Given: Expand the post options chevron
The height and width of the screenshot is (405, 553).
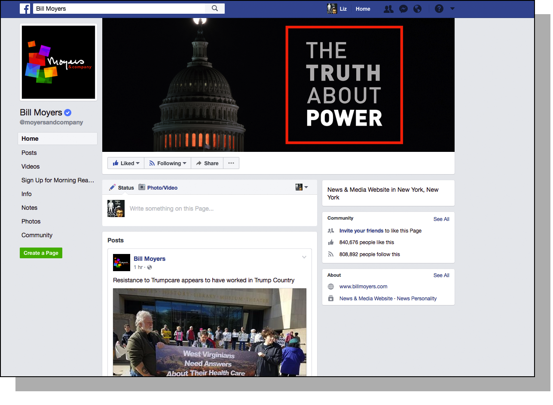Looking at the screenshot, I should (304, 257).
